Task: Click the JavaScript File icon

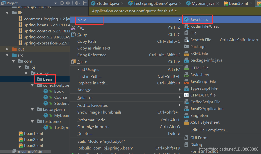Action: (186, 82)
